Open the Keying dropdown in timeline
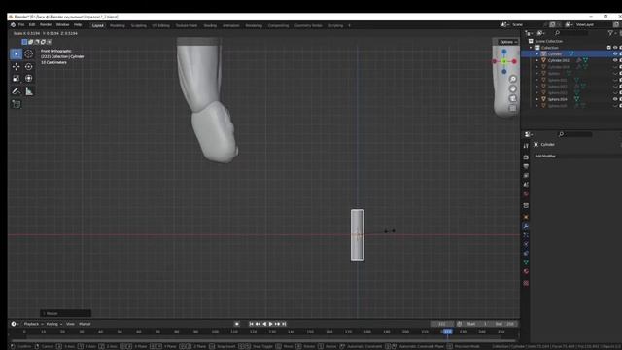Image resolution: width=622 pixels, height=350 pixels. [54, 324]
